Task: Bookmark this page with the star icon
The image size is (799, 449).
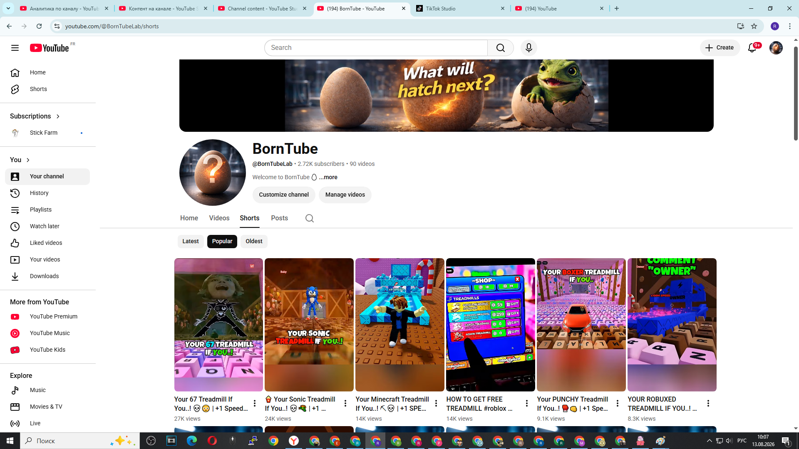Action: 754,26
